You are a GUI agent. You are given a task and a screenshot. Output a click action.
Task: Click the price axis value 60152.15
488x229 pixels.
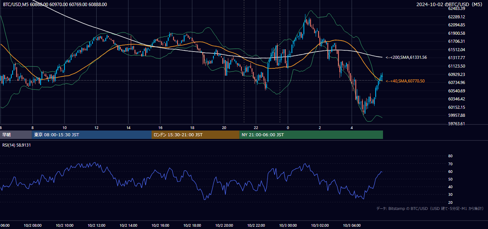[456, 107]
